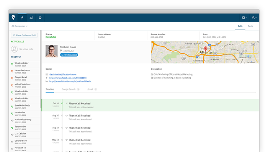268x152 pixels.
Task: Select Toronto On recent call
Action: (x=25, y=128)
